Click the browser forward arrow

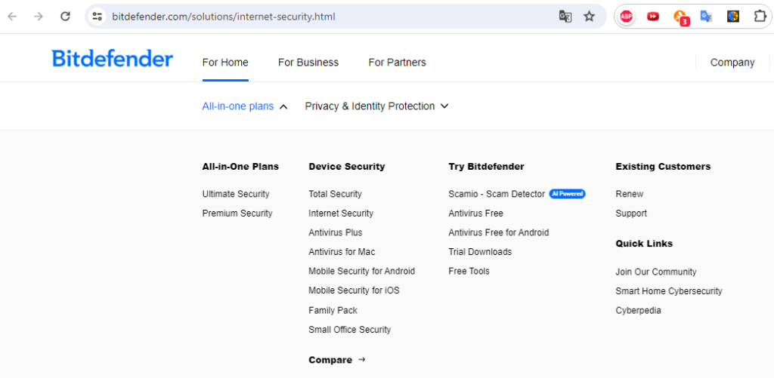(x=39, y=17)
